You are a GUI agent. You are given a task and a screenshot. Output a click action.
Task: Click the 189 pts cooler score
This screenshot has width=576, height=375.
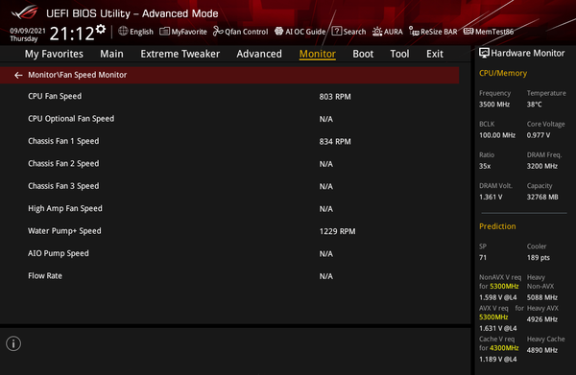539,258
